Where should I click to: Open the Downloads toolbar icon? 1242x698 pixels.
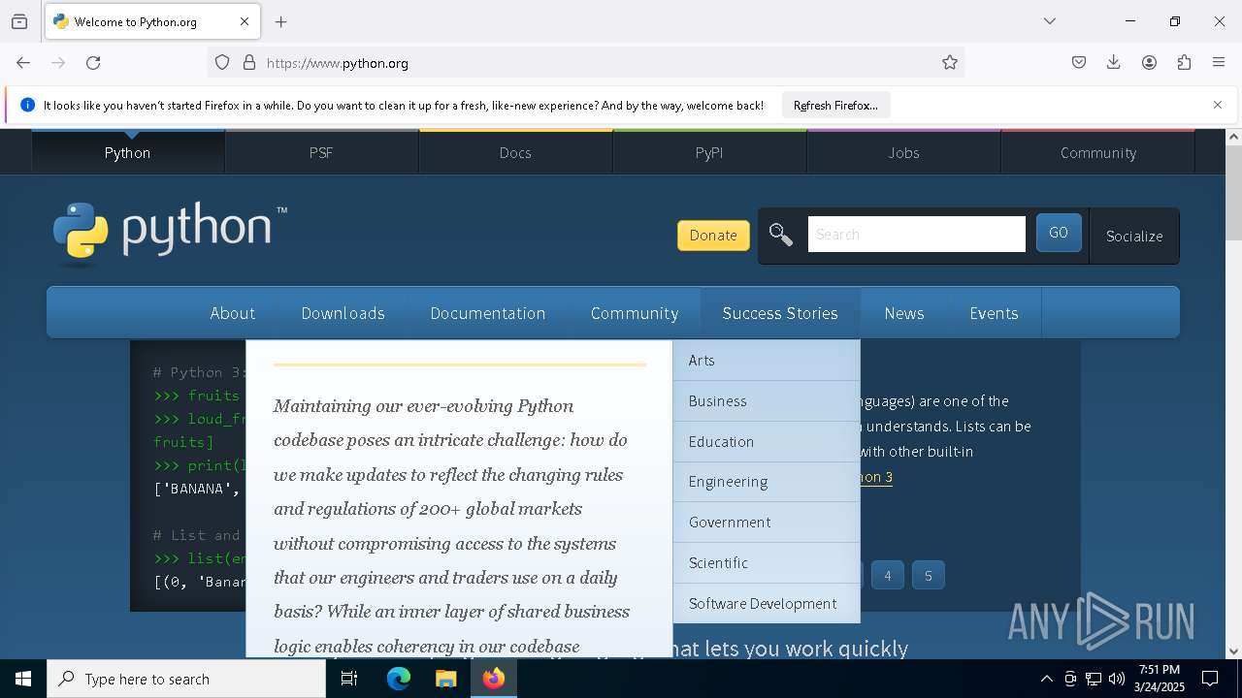[1114, 63]
